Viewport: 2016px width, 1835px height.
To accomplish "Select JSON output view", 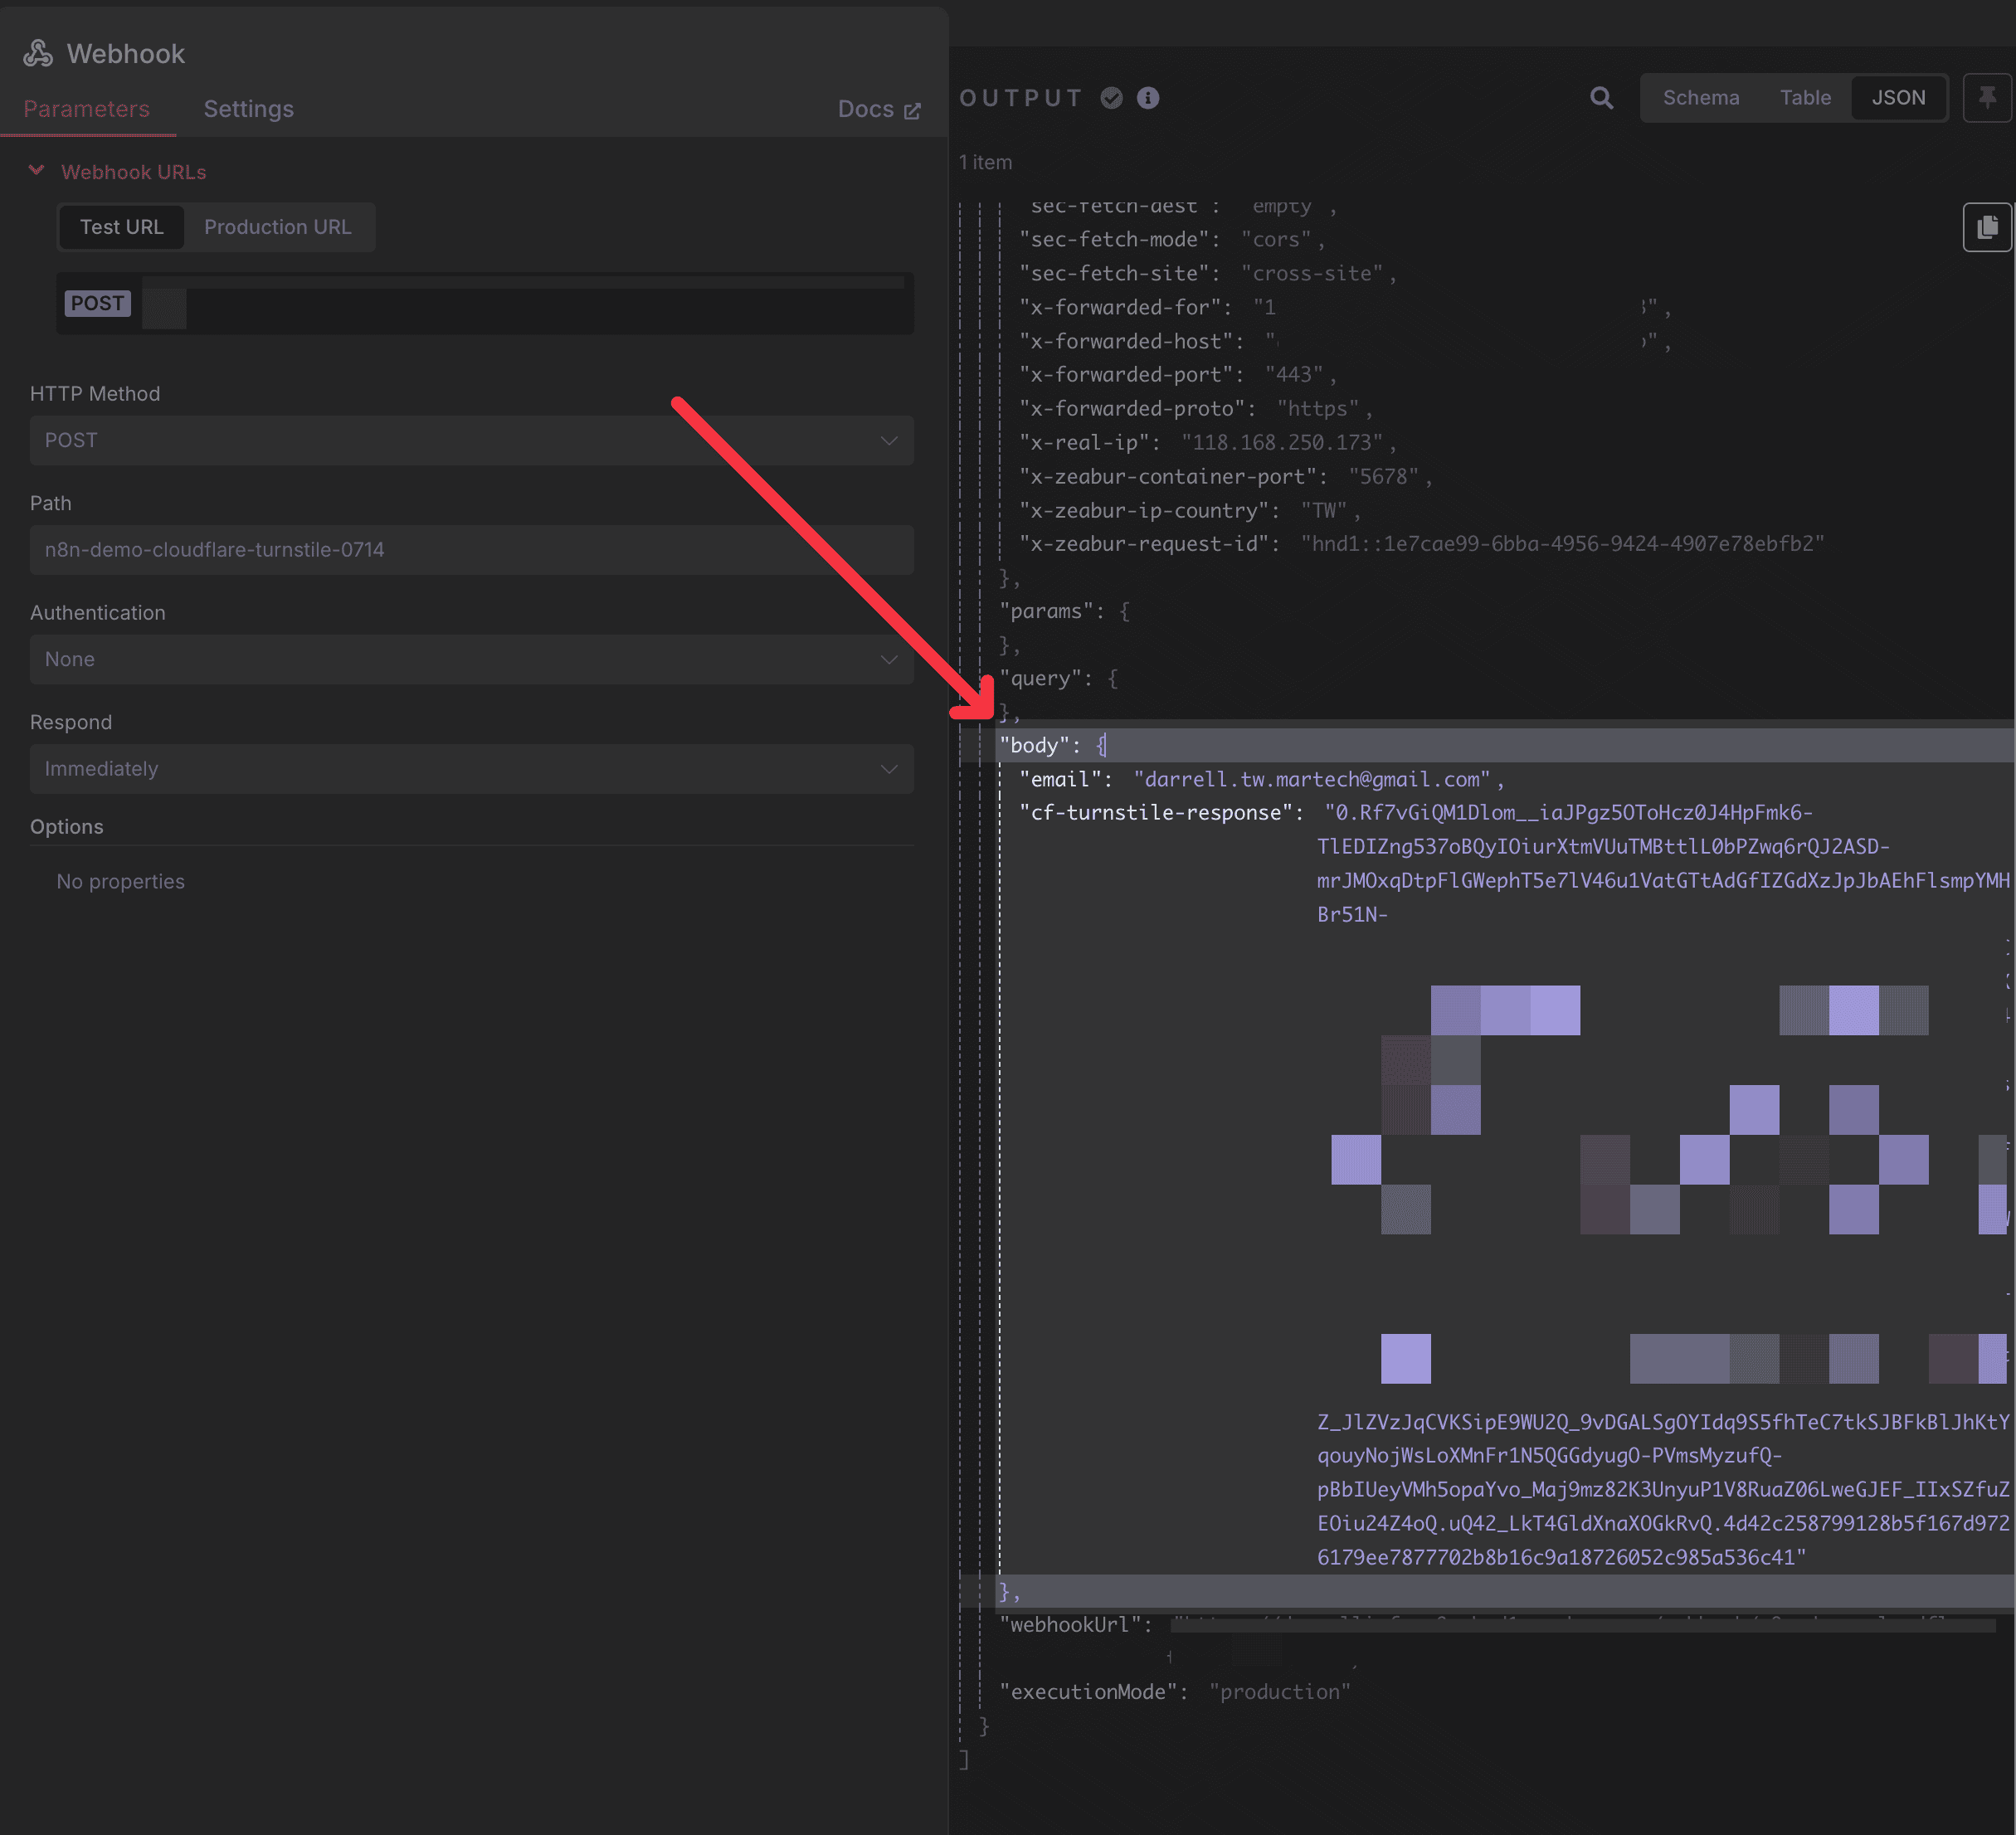I will [x=1897, y=98].
